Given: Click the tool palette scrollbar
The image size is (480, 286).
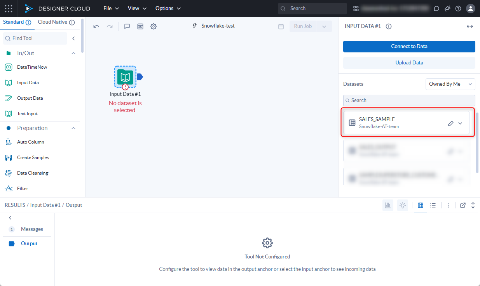Looking at the screenshot, I should click(82, 36).
